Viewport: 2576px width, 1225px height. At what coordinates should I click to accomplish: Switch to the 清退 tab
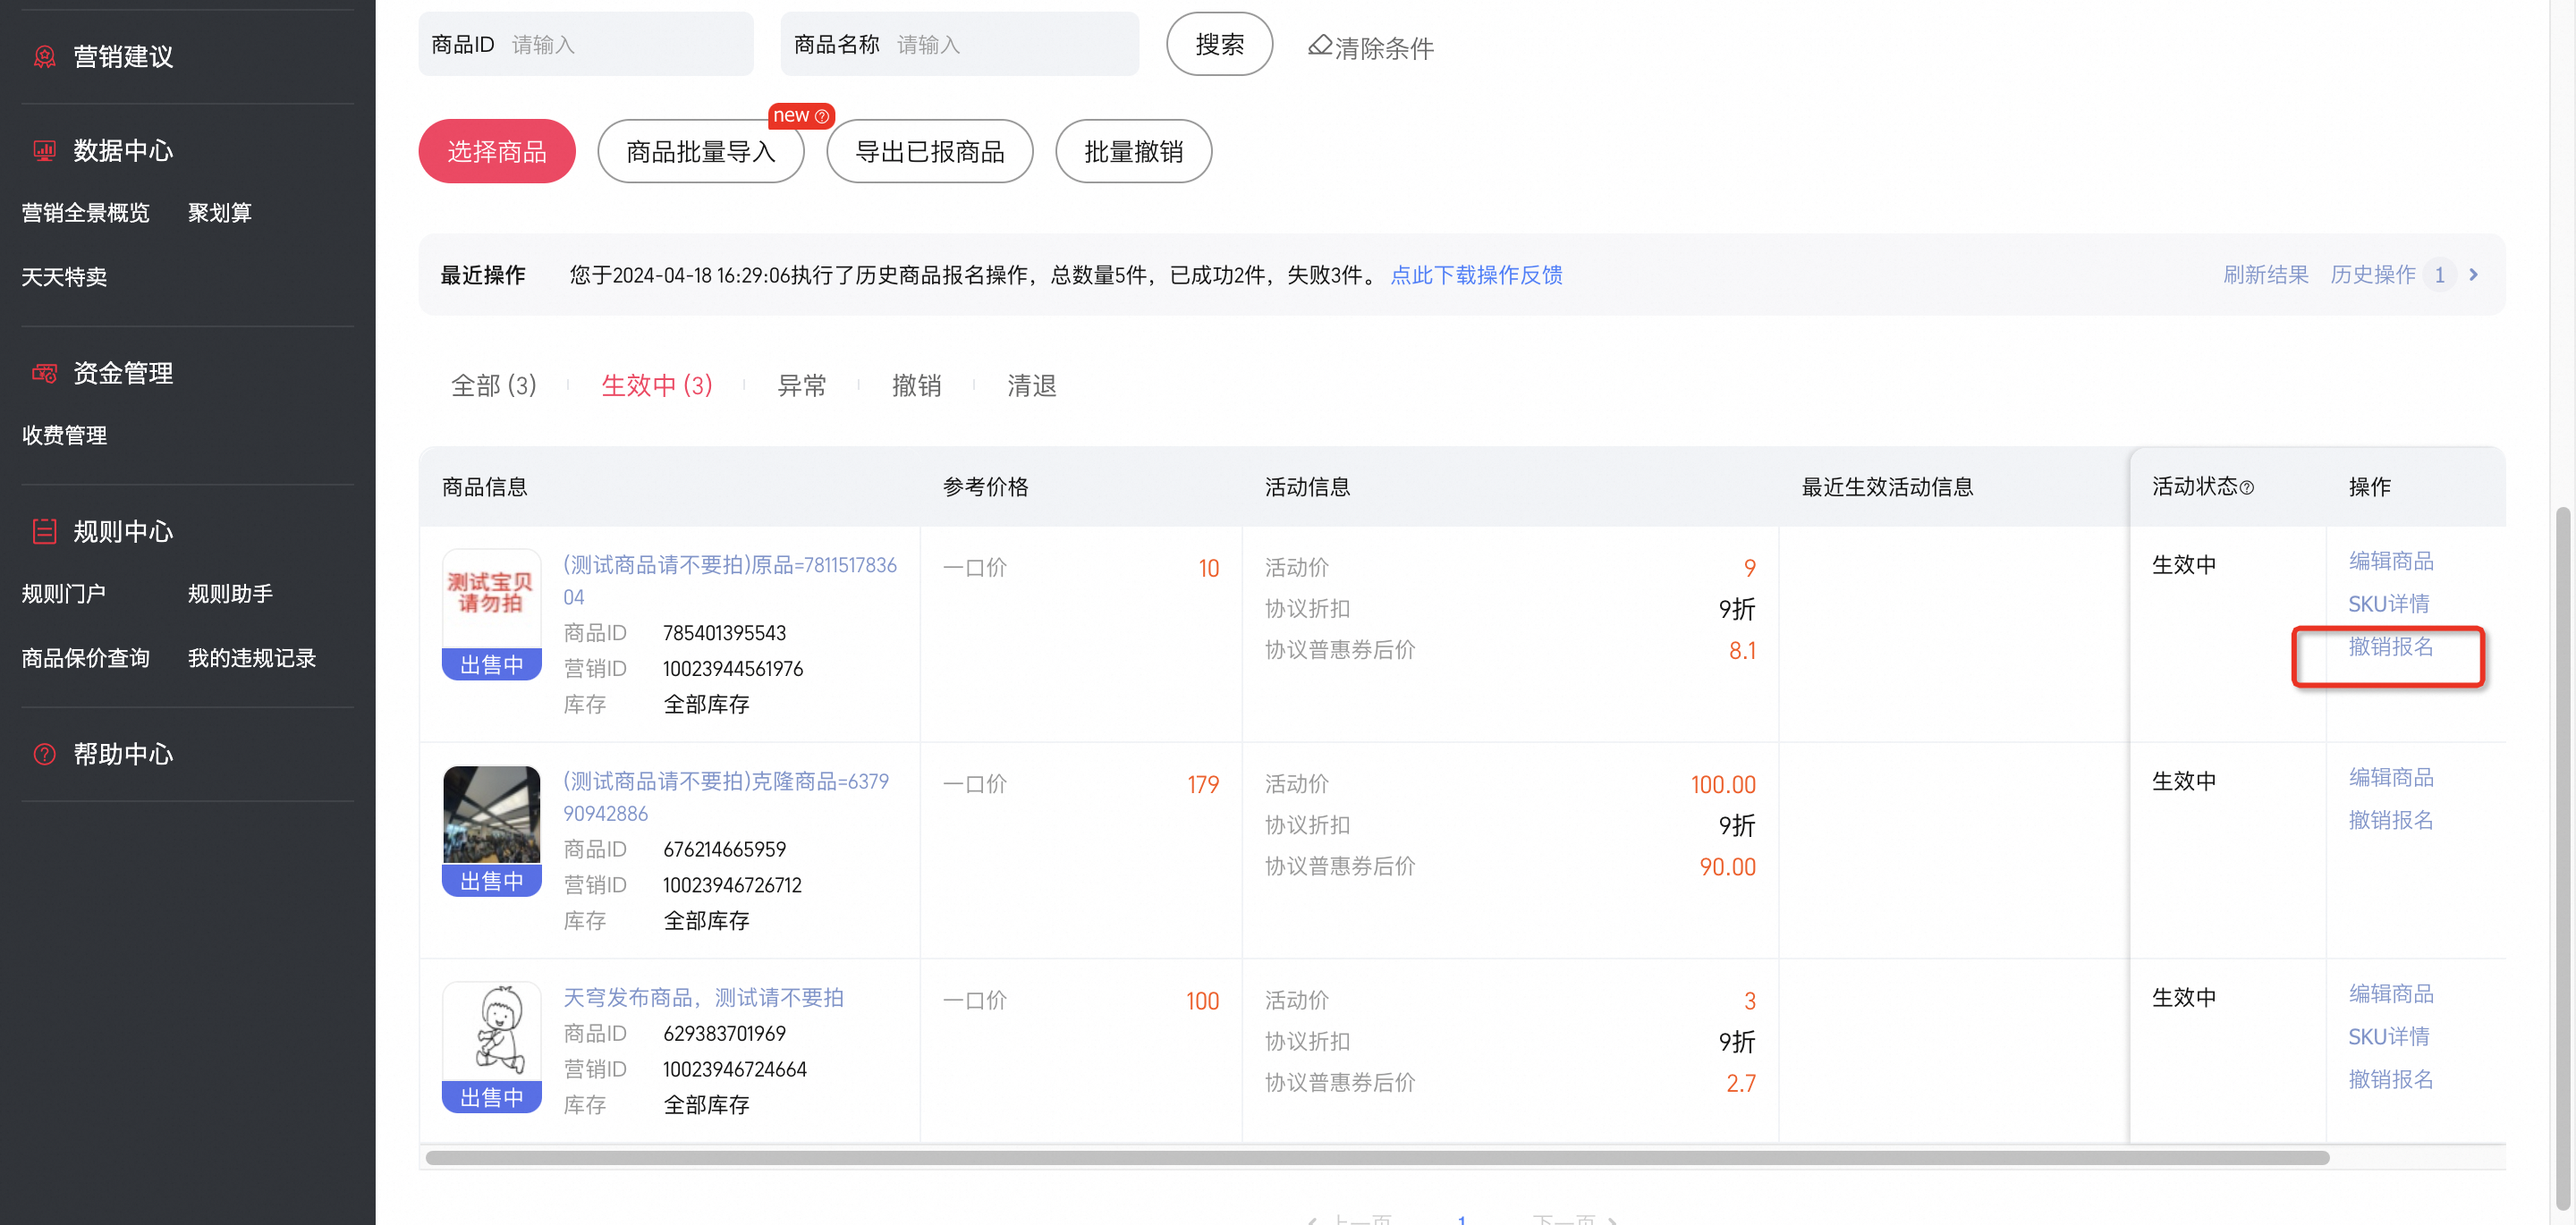[x=1032, y=386]
